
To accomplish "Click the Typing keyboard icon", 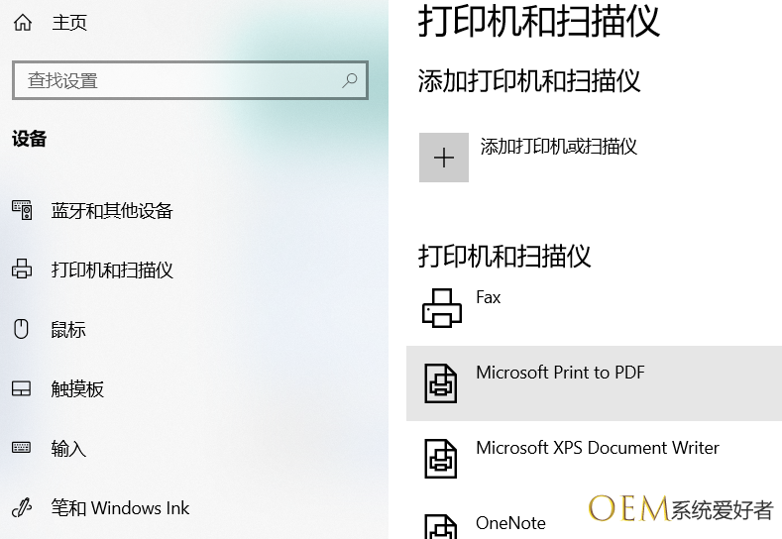I will [22, 448].
